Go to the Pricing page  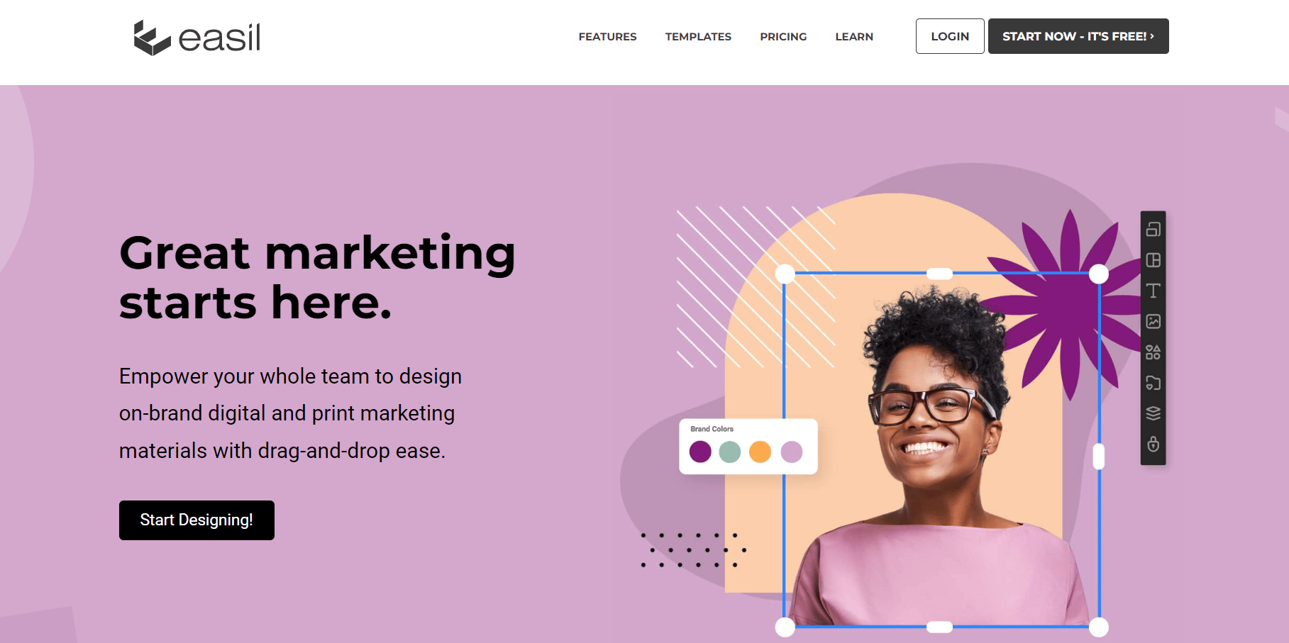[783, 37]
